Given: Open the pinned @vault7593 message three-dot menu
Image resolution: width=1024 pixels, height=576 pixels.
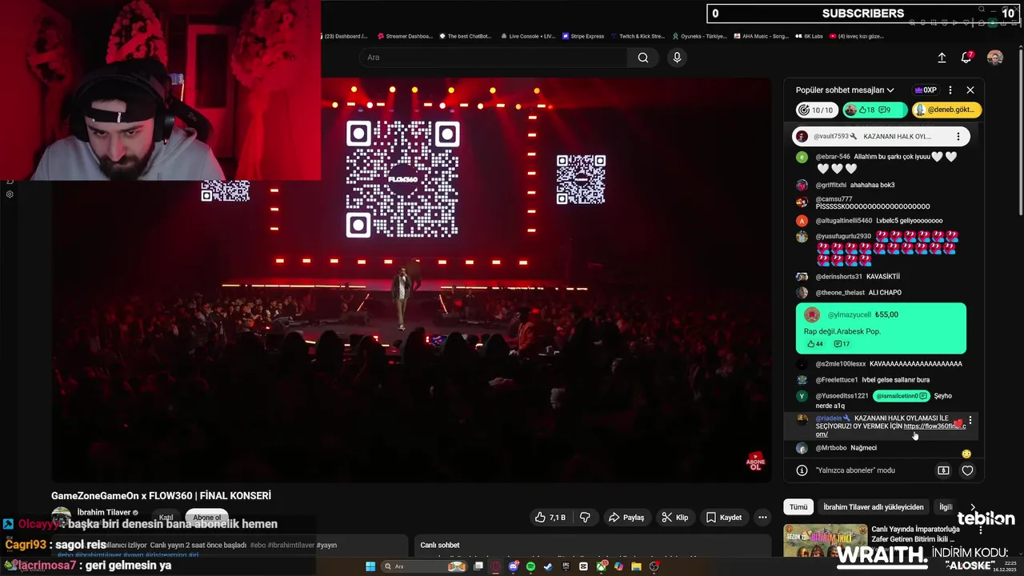Looking at the screenshot, I should point(958,137).
